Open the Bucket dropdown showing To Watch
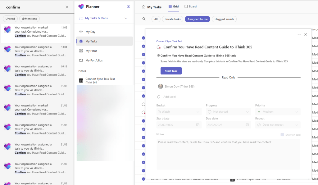This screenshot has height=185, width=318. coord(179,112)
